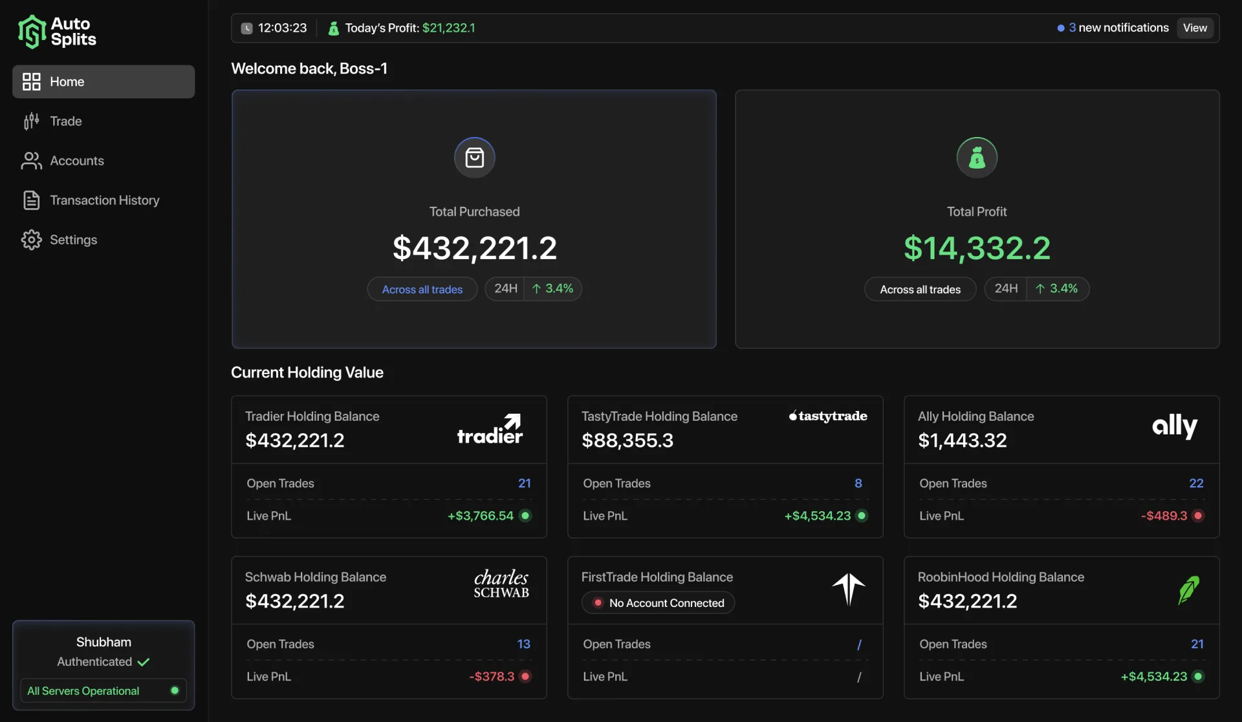Click the ally logo
The width and height of the screenshot is (1242, 722).
click(x=1175, y=426)
